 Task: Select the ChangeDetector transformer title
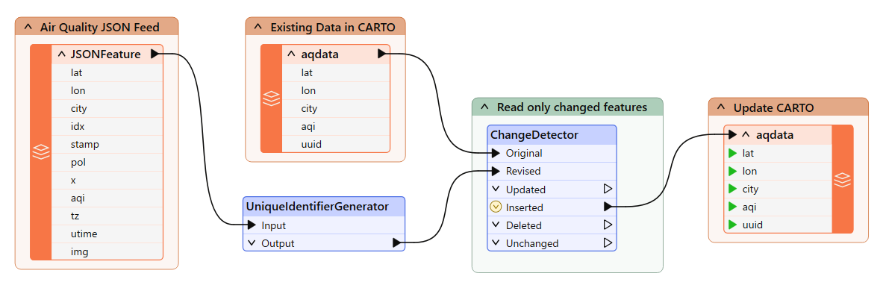(x=534, y=134)
